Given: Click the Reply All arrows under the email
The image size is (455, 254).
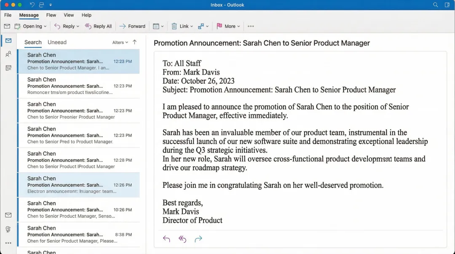Looking at the screenshot, I should point(182,239).
